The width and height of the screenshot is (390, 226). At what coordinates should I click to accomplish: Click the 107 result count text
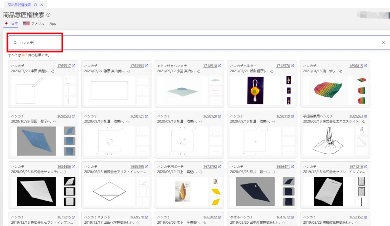(24, 55)
